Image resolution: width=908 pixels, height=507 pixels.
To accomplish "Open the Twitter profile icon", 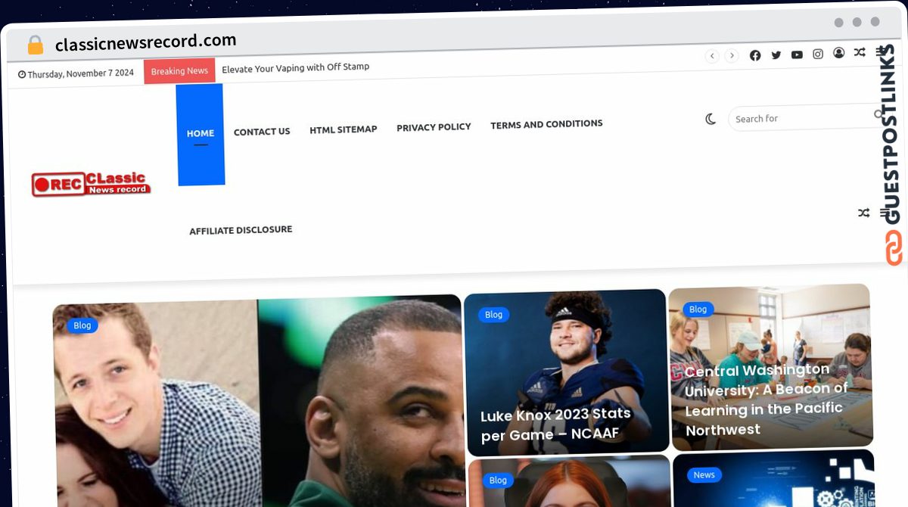I will pos(776,55).
